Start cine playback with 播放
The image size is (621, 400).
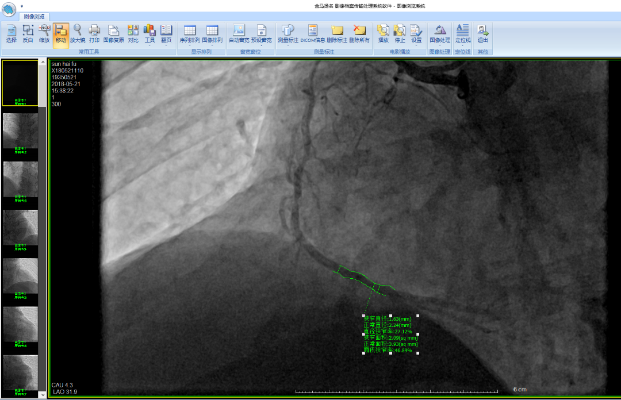[383, 34]
